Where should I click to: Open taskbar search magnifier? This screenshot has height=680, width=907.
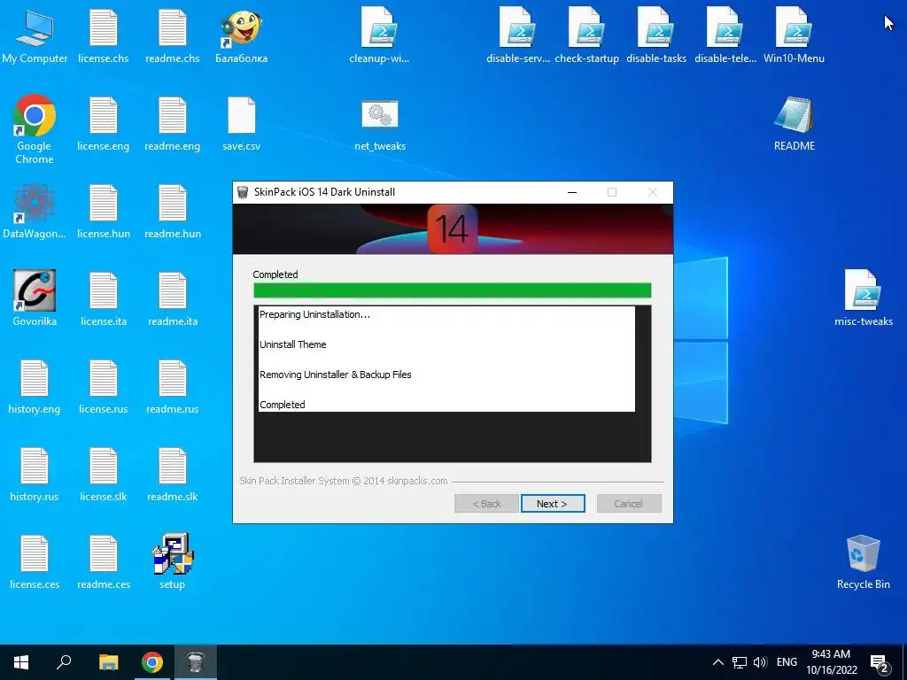tap(64, 662)
